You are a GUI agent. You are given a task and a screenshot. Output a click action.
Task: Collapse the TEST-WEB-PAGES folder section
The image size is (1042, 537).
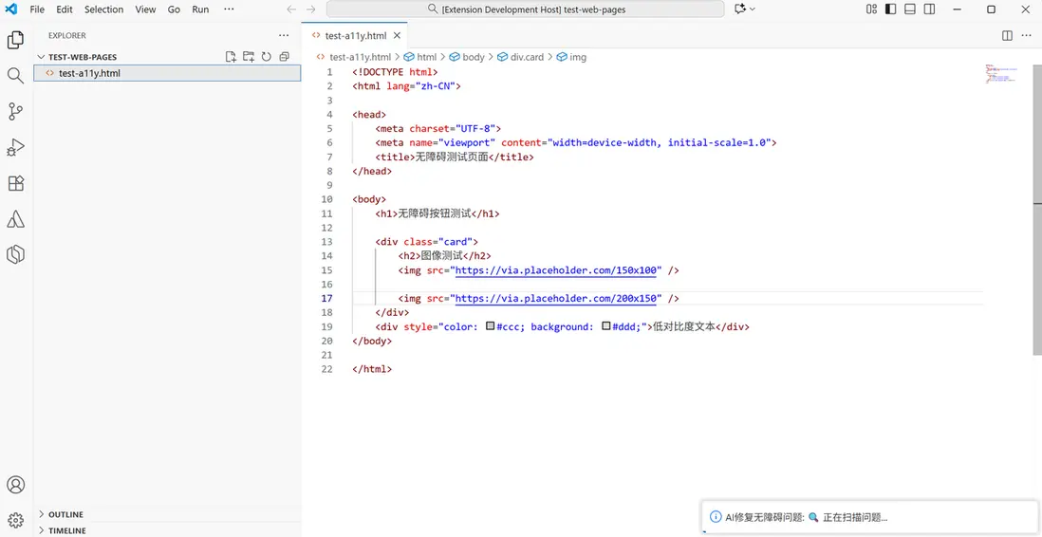point(82,57)
